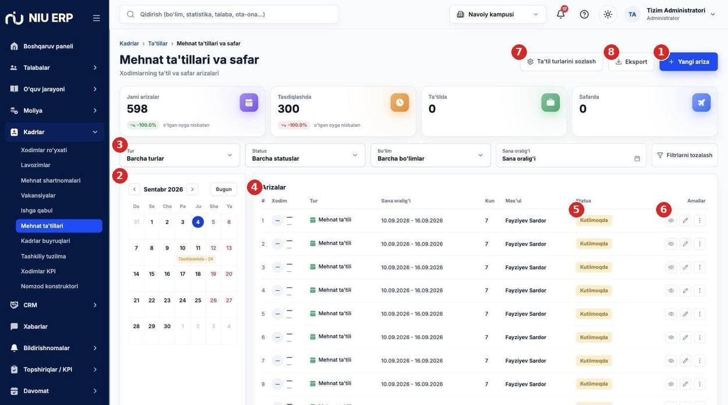Screen dimensions: 728x405
Task: Click the Kadrlar breadcrumb link
Action: 129,44
